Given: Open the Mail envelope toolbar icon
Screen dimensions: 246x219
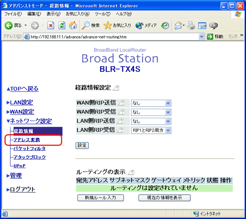Looking at the screenshot, I should [178, 25].
